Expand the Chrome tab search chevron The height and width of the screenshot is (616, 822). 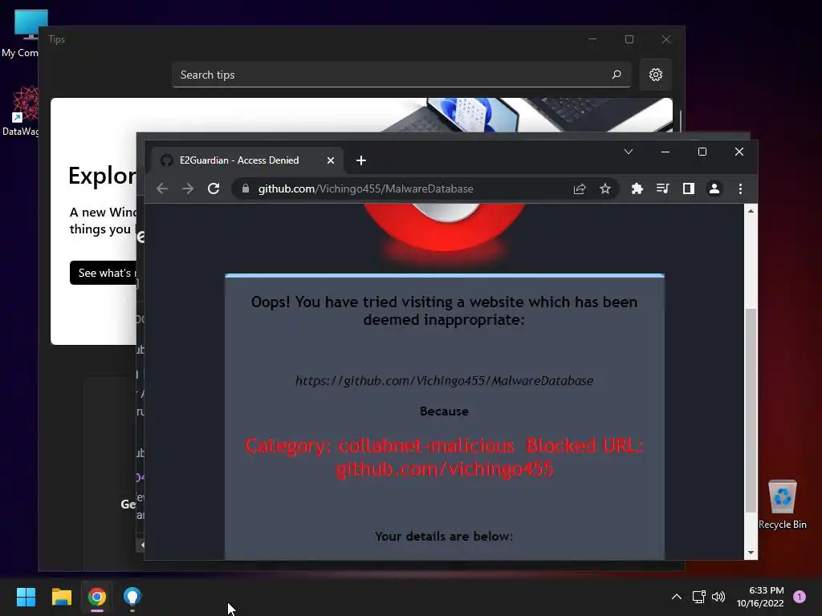point(629,152)
